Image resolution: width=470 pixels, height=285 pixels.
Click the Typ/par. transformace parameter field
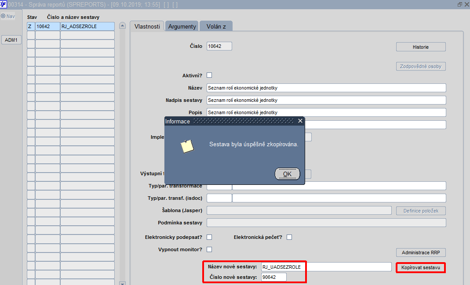coord(339,186)
